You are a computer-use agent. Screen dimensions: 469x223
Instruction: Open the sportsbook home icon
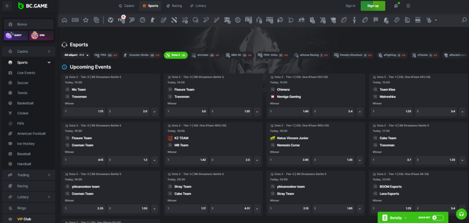(64, 20)
